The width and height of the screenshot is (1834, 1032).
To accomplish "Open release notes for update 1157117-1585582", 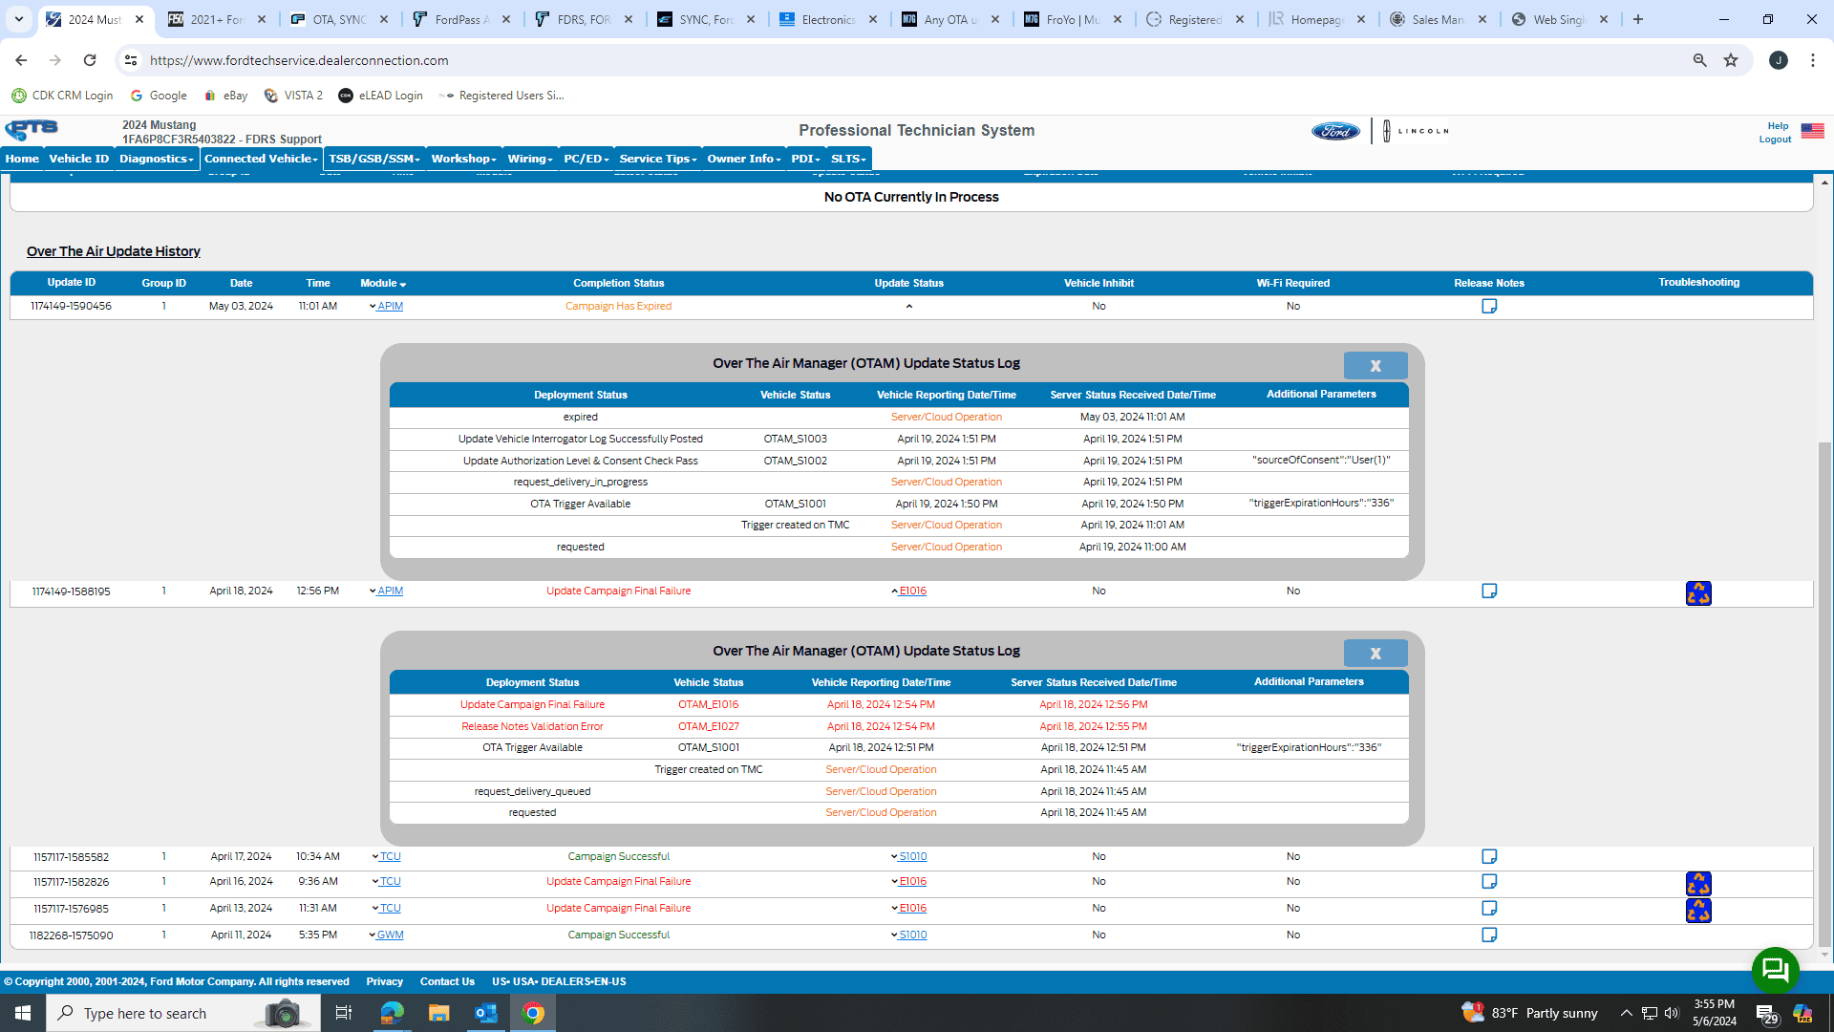I will (1489, 856).
